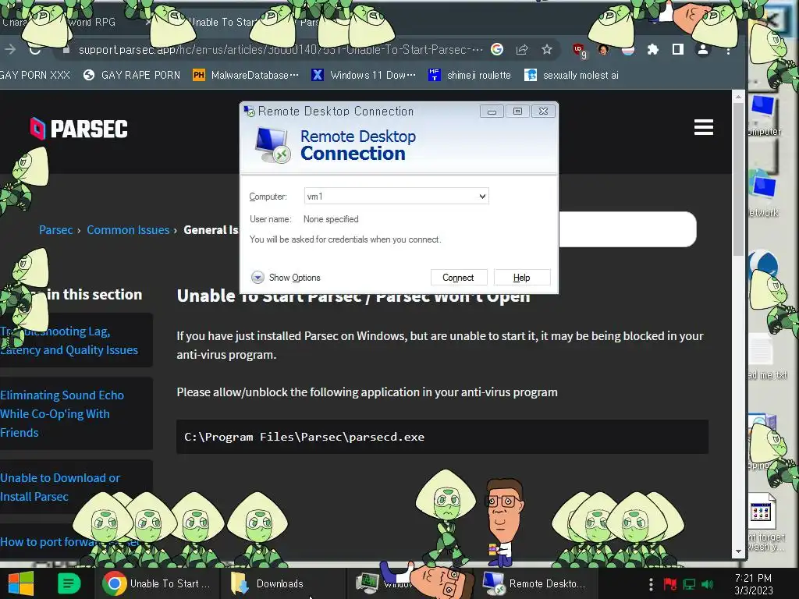Click the Computer name field showing vm1
Viewport: 799px width, 599px height.
pos(396,197)
